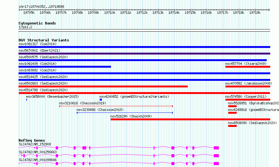This screenshot has height=167, width=279.
Task: Open nsv6502863 (Sedlazeck2020) label
Action: (x=43, y=83)
